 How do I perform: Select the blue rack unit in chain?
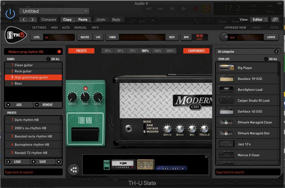(171, 168)
